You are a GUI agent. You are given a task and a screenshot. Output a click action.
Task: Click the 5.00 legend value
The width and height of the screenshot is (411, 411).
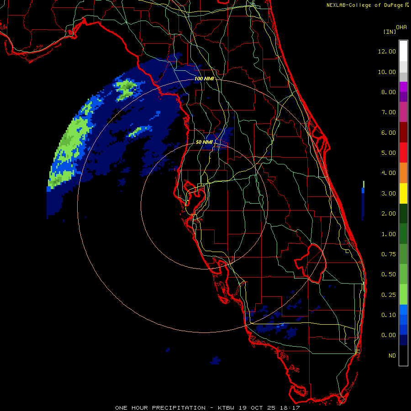click(x=389, y=153)
